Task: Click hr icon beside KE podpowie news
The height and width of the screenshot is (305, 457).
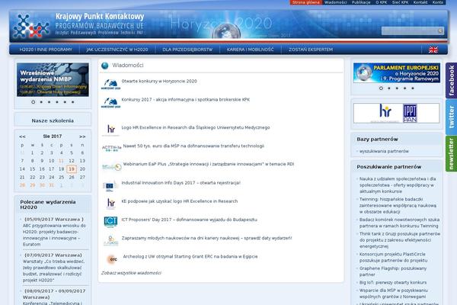Action: tap(111, 204)
